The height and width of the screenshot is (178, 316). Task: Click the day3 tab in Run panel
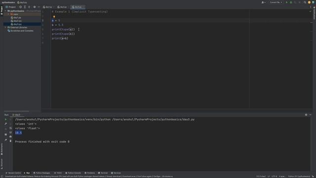pyautogui.click(x=17, y=115)
